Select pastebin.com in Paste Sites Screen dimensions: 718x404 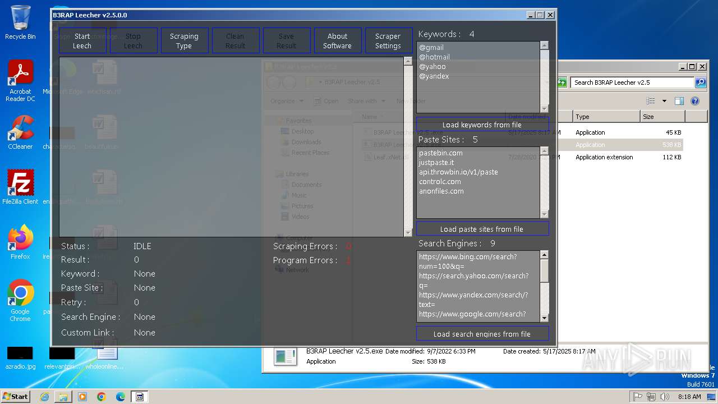click(x=441, y=153)
